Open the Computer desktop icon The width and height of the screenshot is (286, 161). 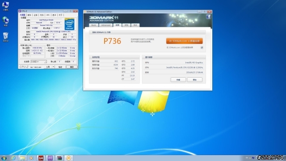click(5, 6)
